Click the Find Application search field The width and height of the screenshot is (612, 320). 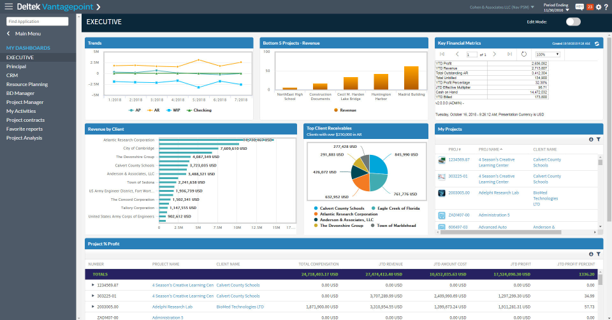point(37,21)
